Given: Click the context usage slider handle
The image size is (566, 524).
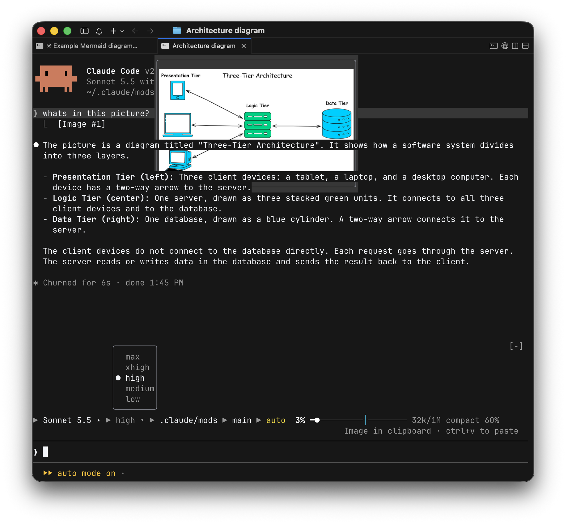Looking at the screenshot, I should pyautogui.click(x=317, y=420).
